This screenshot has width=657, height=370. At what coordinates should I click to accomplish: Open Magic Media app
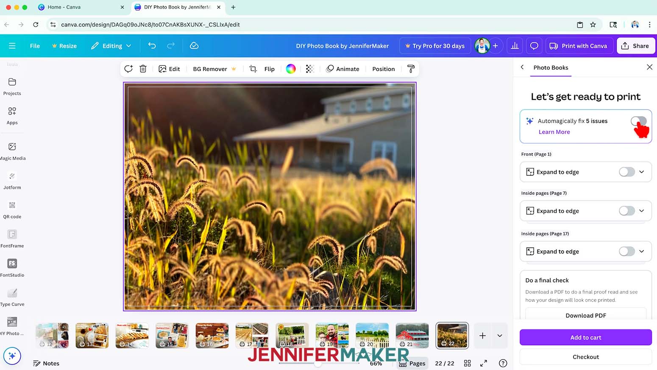coord(12,151)
